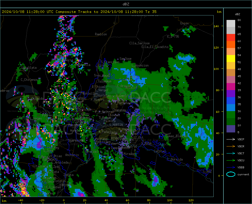
Task: Click the 'Ugarteche' map label
Action: click(76, 140)
